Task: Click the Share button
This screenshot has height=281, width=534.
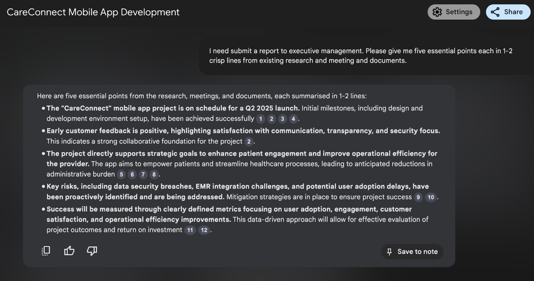Action: 508,12
